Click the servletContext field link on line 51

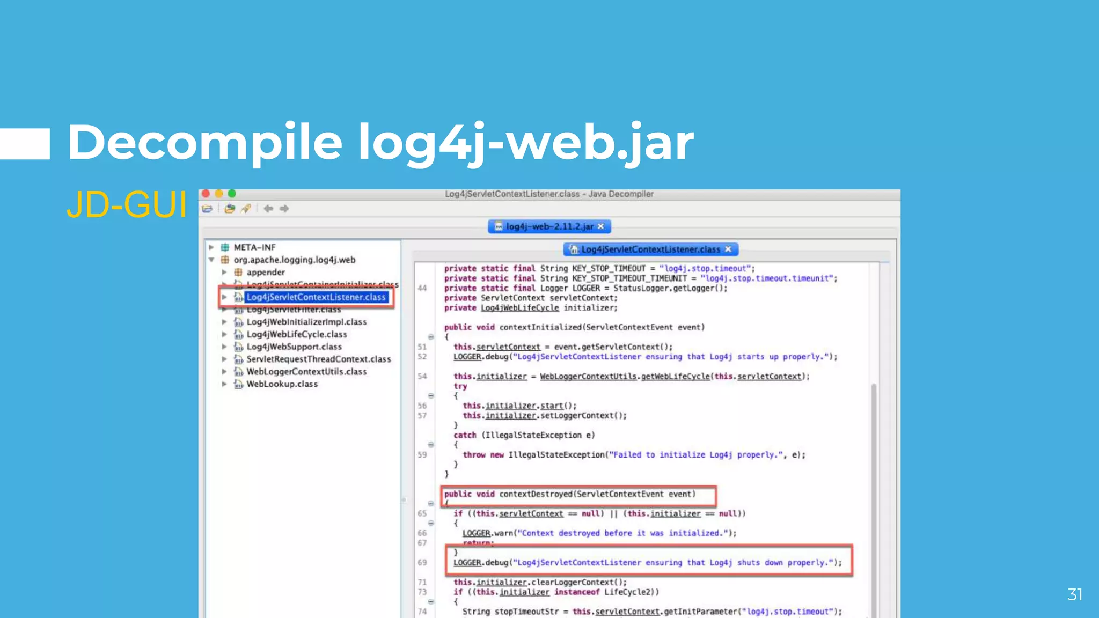pos(508,347)
